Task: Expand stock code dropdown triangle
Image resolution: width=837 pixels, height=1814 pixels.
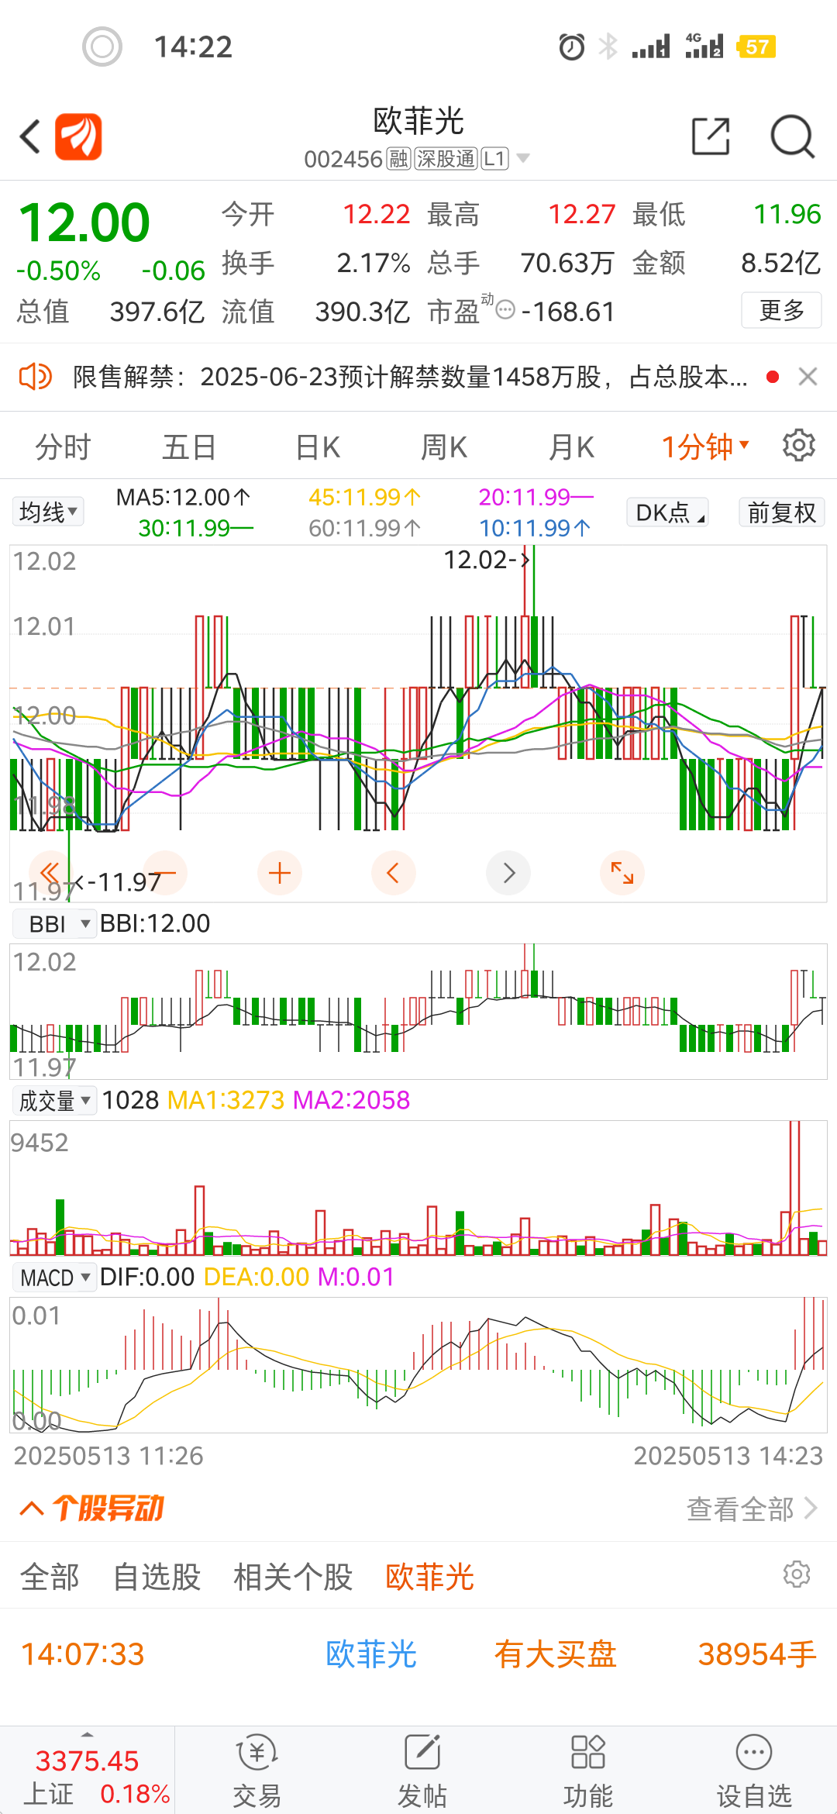Action: [523, 158]
